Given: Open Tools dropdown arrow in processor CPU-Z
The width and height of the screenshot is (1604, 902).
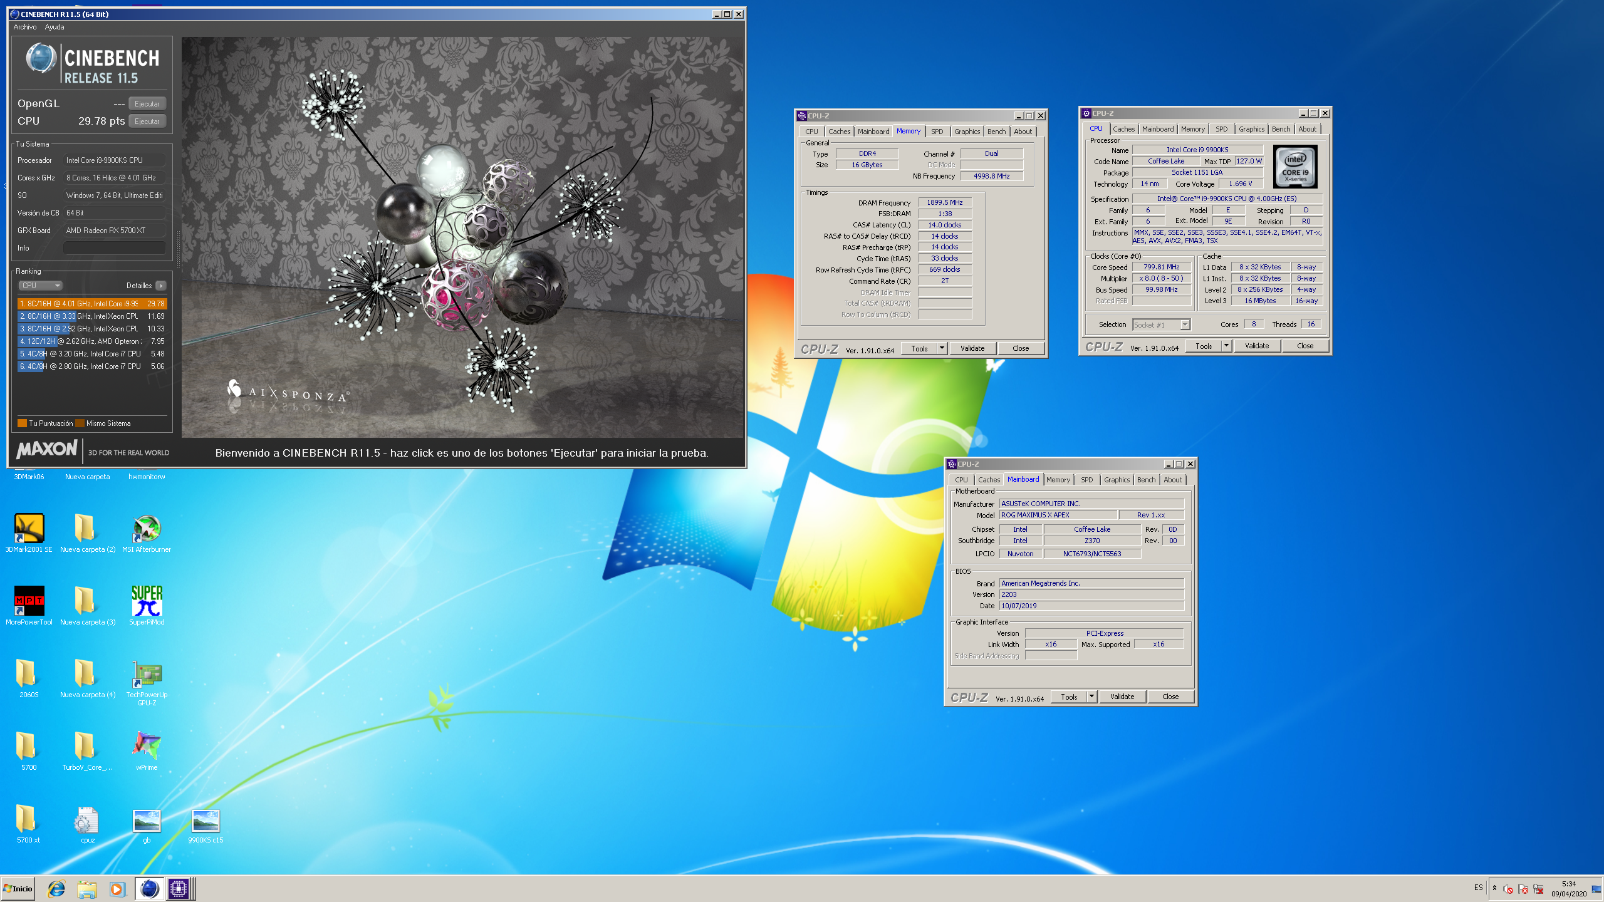Looking at the screenshot, I should tap(1226, 346).
